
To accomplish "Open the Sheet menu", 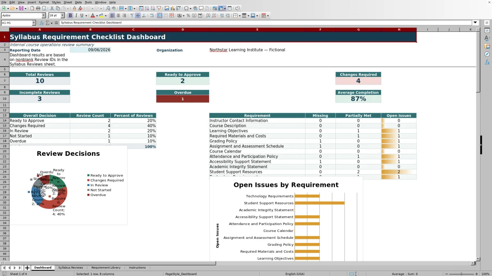I will pyautogui.click(x=68, y=2).
